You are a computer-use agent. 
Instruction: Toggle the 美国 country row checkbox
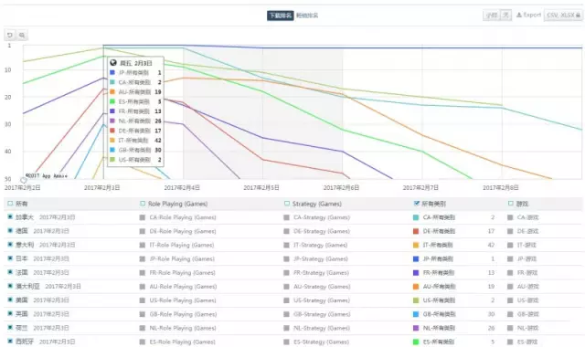pyautogui.click(x=10, y=300)
